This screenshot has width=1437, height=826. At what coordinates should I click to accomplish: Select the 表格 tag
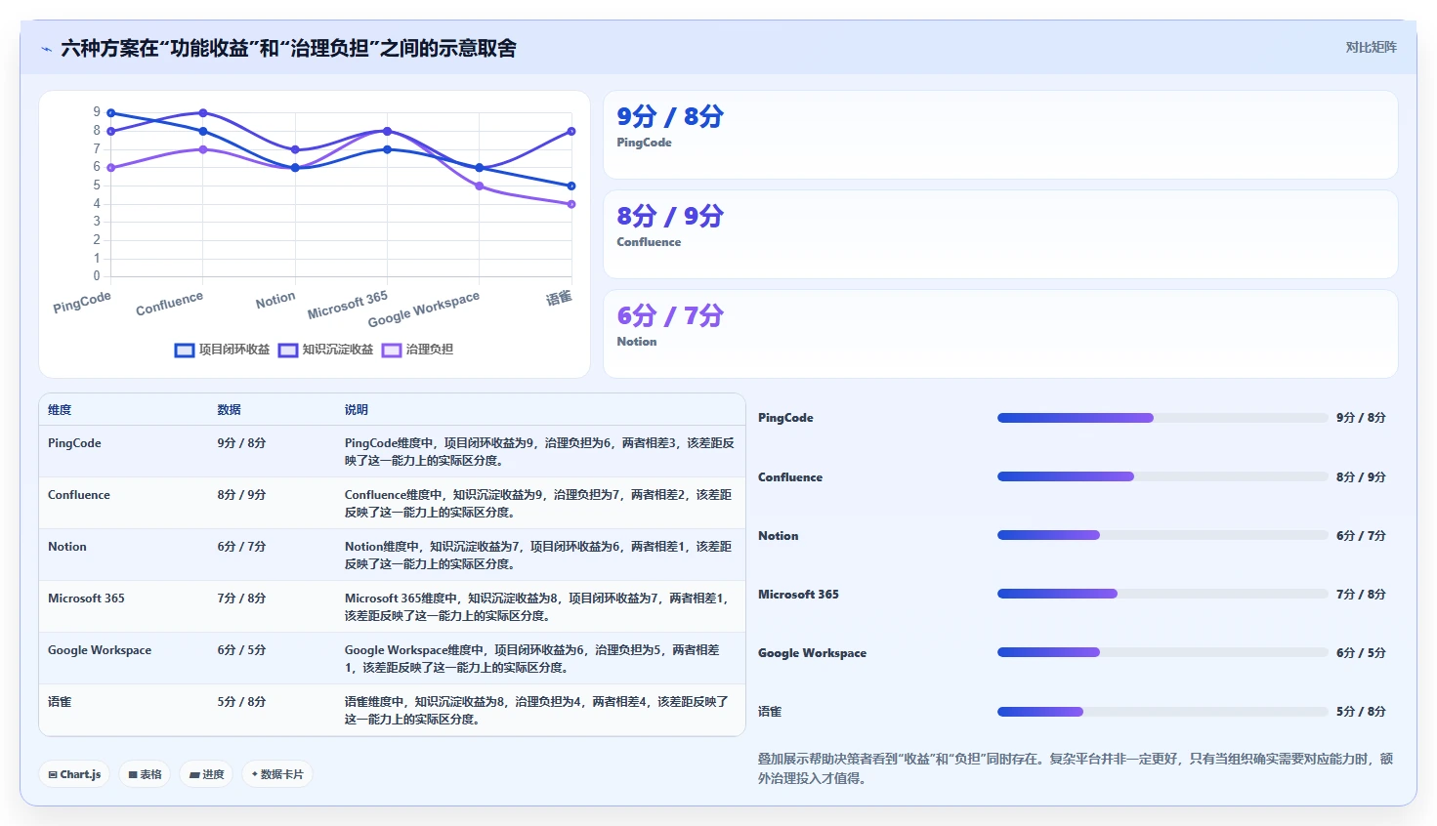[145, 774]
